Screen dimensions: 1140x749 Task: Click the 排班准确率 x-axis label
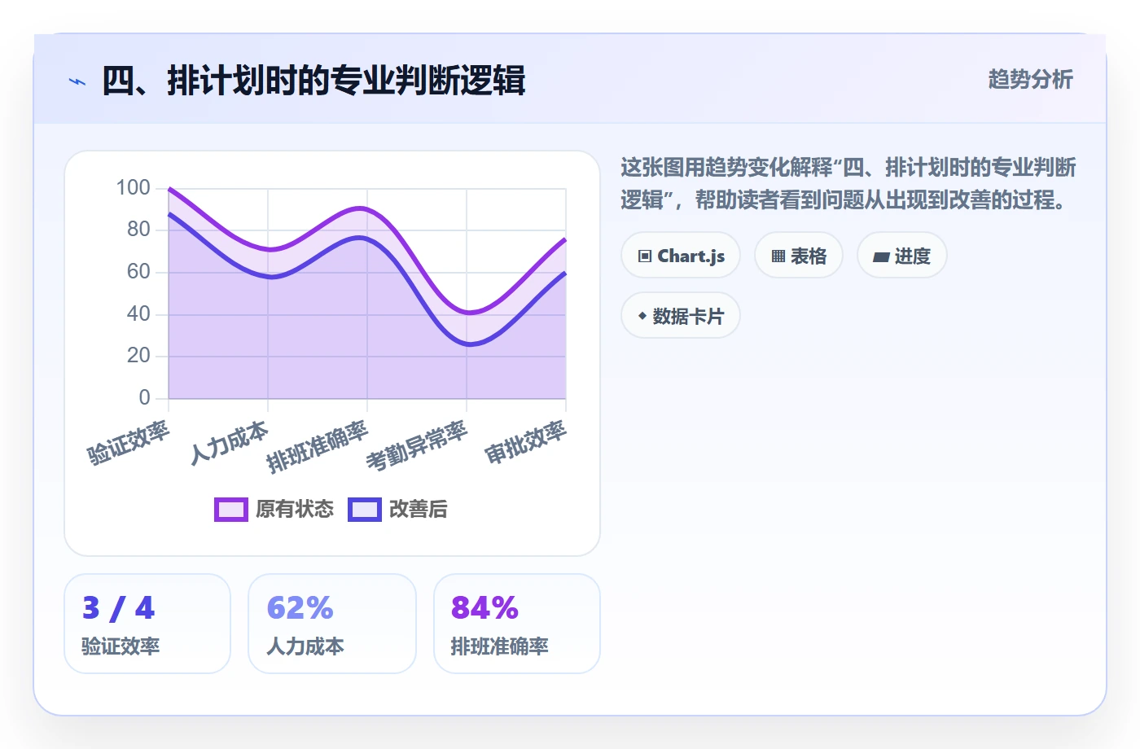pos(318,447)
